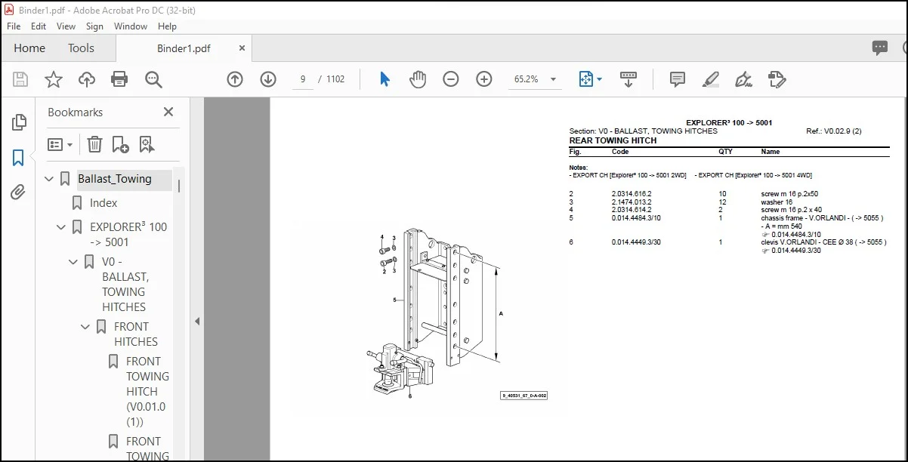Go to previous page arrow

pyautogui.click(x=235, y=79)
